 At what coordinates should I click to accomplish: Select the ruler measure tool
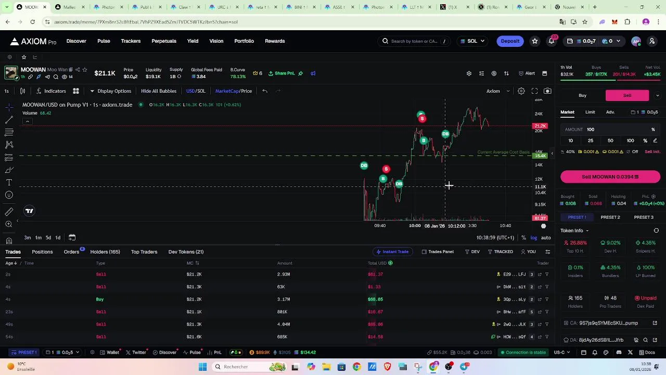point(9,211)
